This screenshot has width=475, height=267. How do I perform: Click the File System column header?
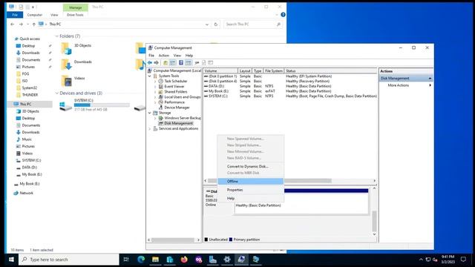274,71
